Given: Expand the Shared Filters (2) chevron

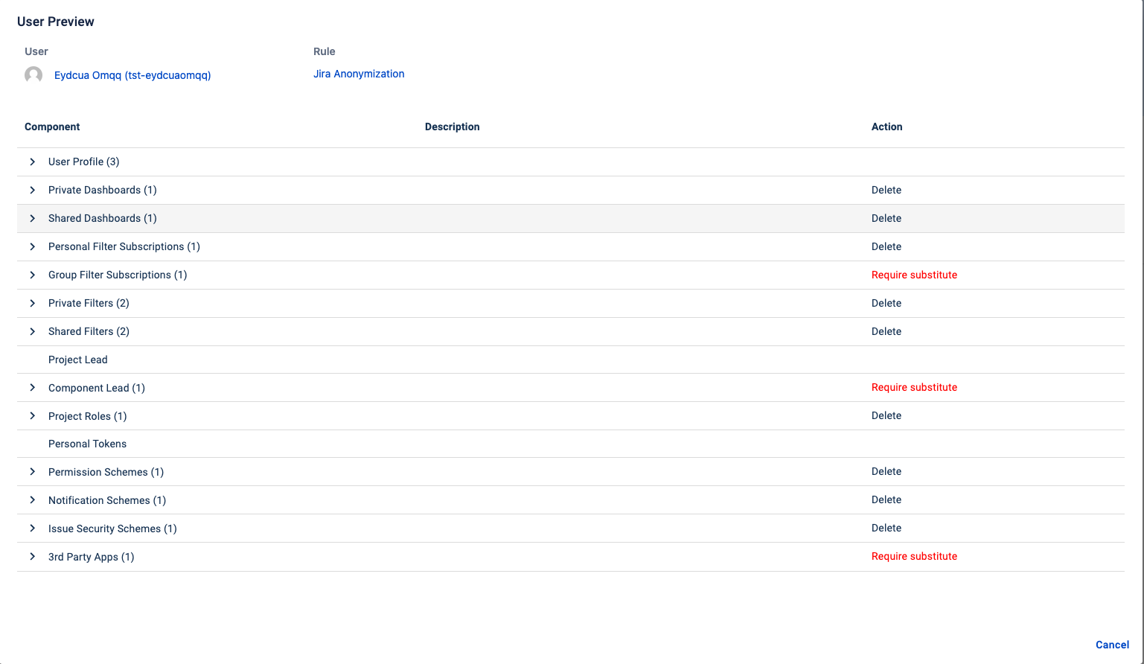Looking at the screenshot, I should tap(33, 331).
